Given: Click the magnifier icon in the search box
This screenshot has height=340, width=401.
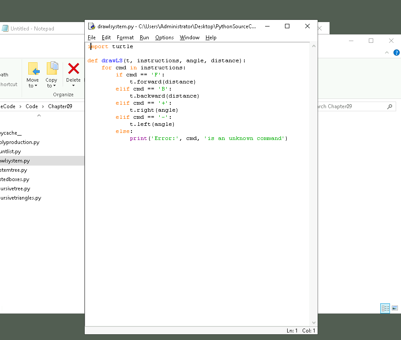Looking at the screenshot, I should tap(389, 106).
